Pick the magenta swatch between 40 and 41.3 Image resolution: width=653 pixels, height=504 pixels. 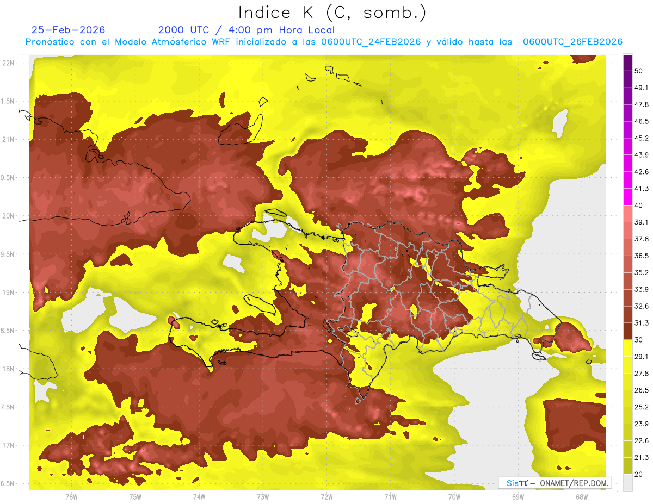(x=627, y=197)
